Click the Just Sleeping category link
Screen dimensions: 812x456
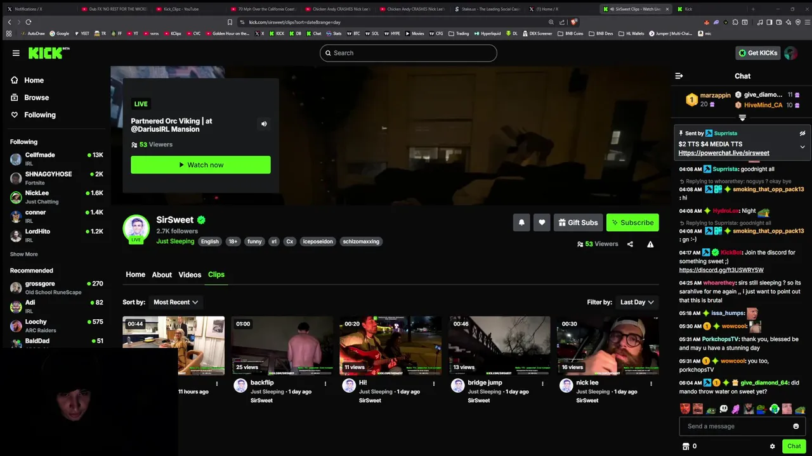(x=175, y=241)
